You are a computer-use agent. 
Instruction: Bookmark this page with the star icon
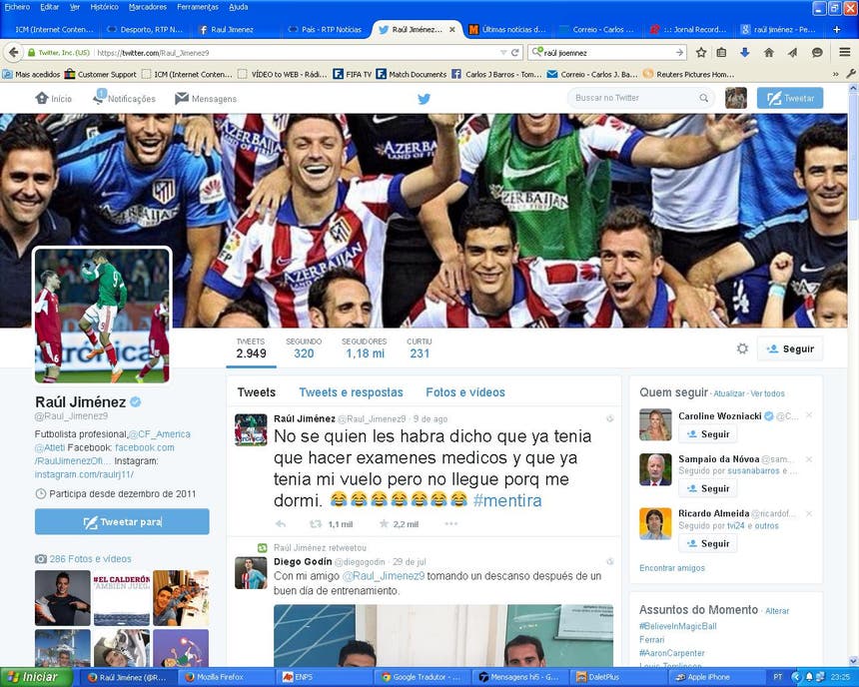tap(700, 52)
